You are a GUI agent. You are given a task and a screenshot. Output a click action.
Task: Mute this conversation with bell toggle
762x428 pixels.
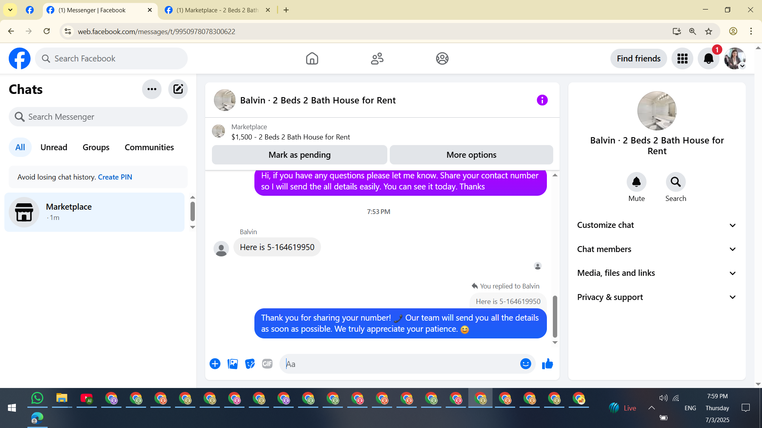click(x=636, y=182)
